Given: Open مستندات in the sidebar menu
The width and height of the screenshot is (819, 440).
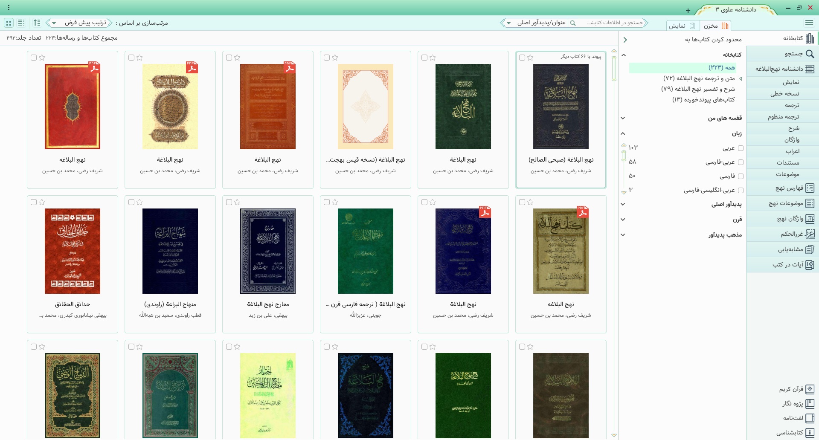Looking at the screenshot, I should tap(783, 163).
